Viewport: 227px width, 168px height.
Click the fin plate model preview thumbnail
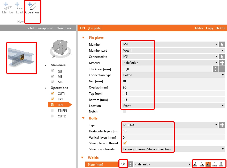(x=22, y=58)
